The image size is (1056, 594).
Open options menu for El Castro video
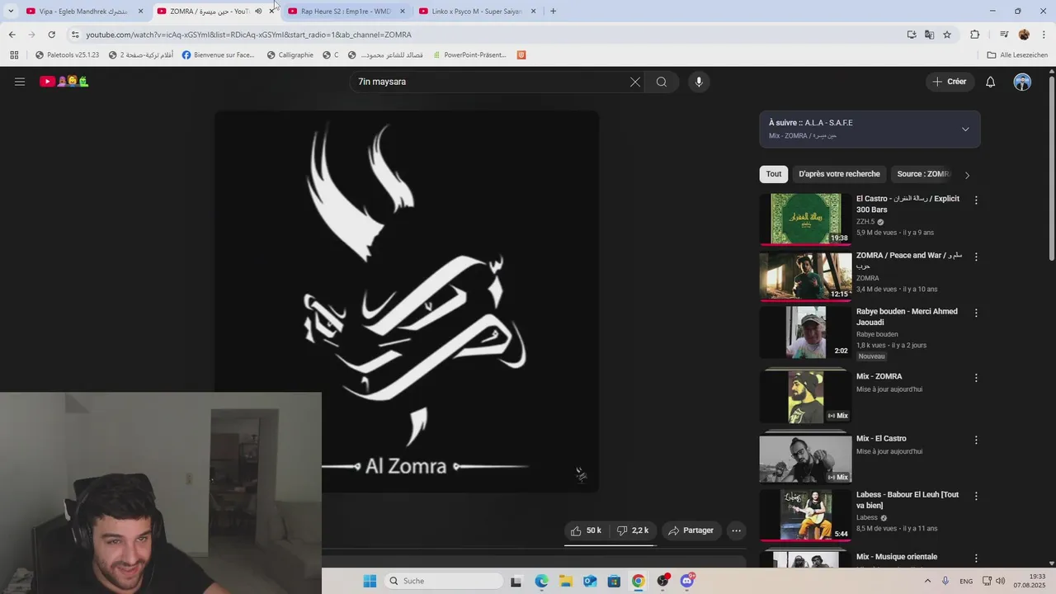(x=976, y=200)
